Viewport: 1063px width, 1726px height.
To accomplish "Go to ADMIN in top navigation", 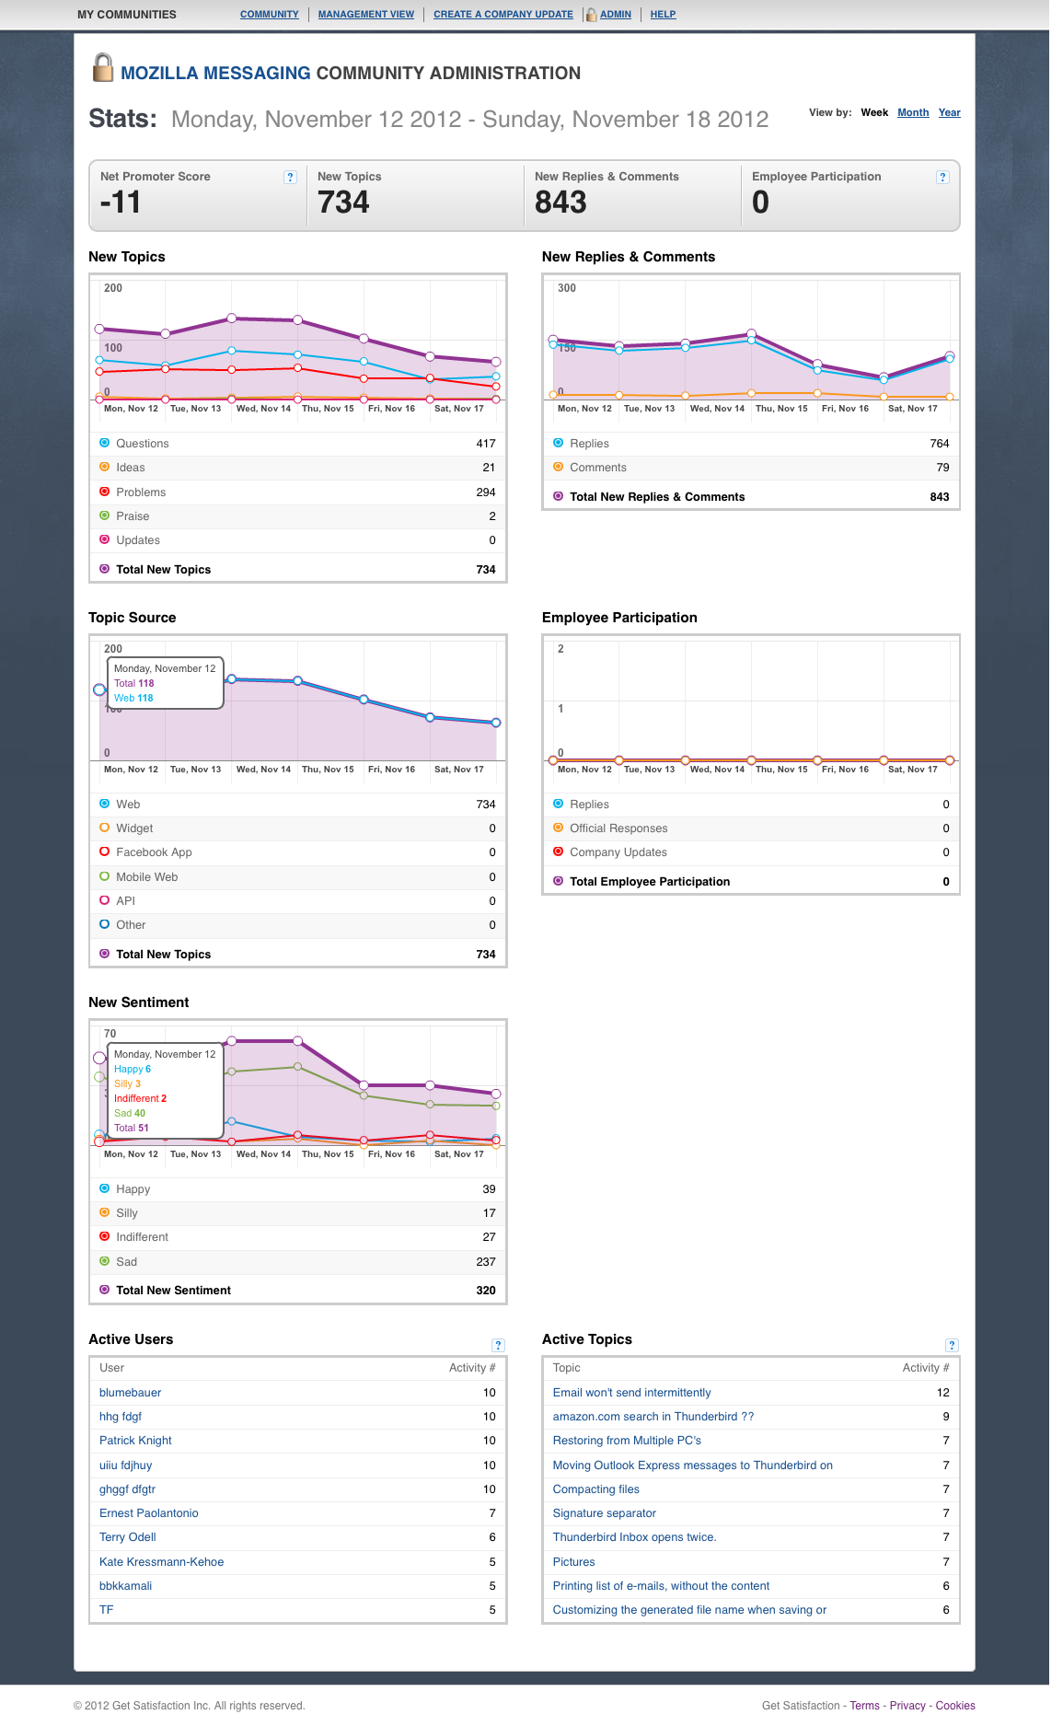I will [616, 15].
